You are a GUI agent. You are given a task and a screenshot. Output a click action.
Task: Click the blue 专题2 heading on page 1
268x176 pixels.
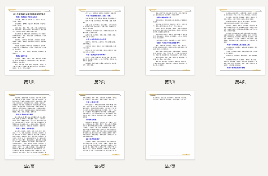pos(21,56)
